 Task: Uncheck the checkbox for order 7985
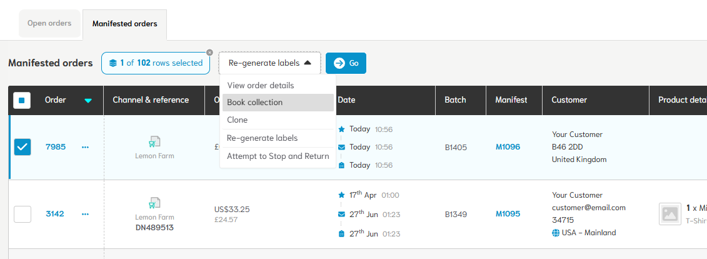click(x=22, y=147)
